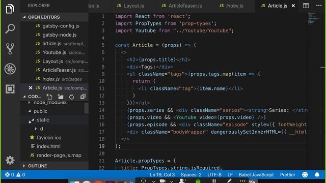The height and width of the screenshot is (183, 326).
Task: Expand the node_modules folder
Action: (x=30, y=102)
